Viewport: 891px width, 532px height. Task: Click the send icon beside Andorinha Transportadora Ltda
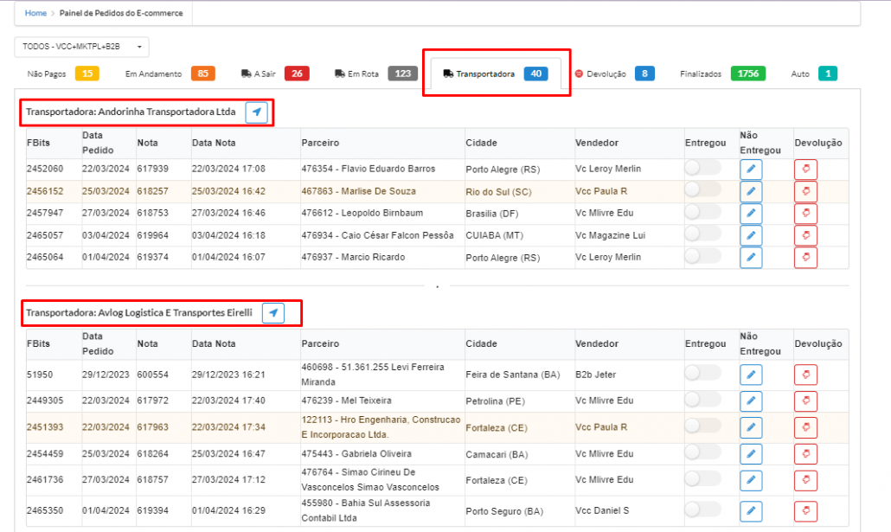click(256, 112)
